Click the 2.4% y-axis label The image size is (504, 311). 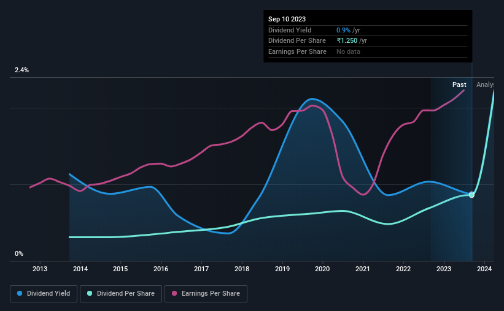pos(21,70)
